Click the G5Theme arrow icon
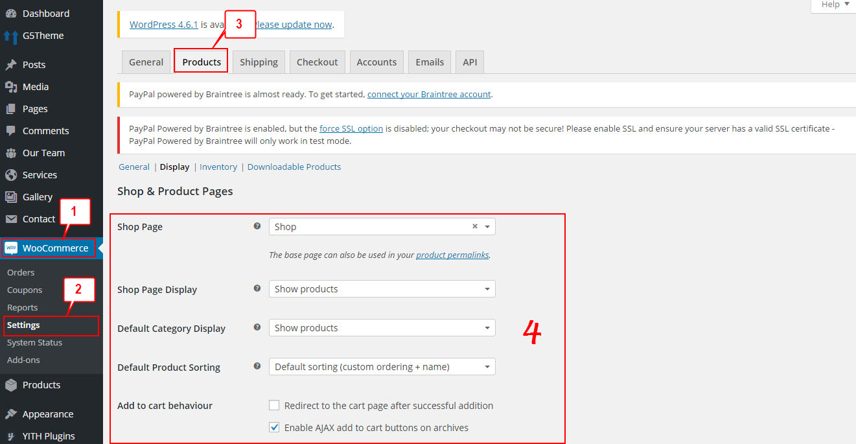Screen dimensions: 856x444 [x=10, y=36]
